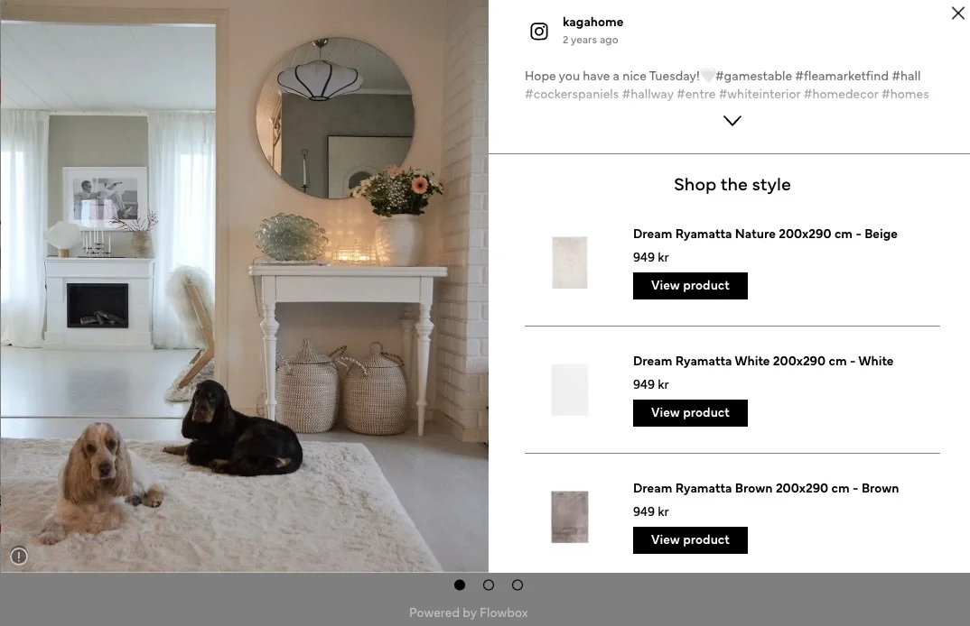
Task: Switch to the third carousel dot
Action: coord(518,585)
